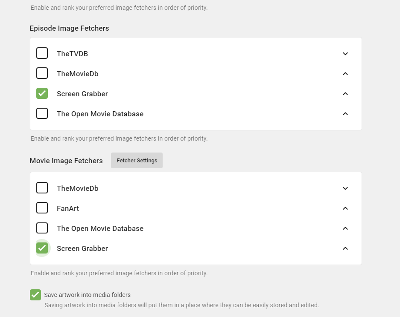Open Fetcher Settings for movie images

pos(137,161)
